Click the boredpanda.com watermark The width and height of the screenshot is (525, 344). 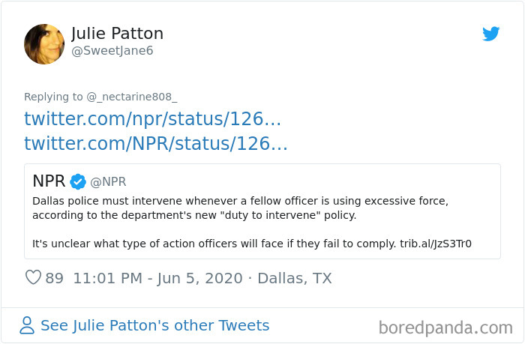pyautogui.click(x=445, y=328)
